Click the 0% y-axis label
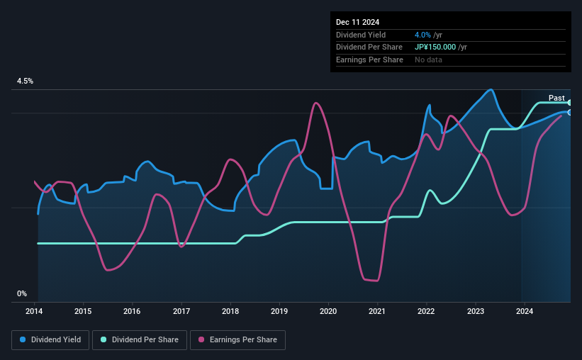 coord(22,294)
